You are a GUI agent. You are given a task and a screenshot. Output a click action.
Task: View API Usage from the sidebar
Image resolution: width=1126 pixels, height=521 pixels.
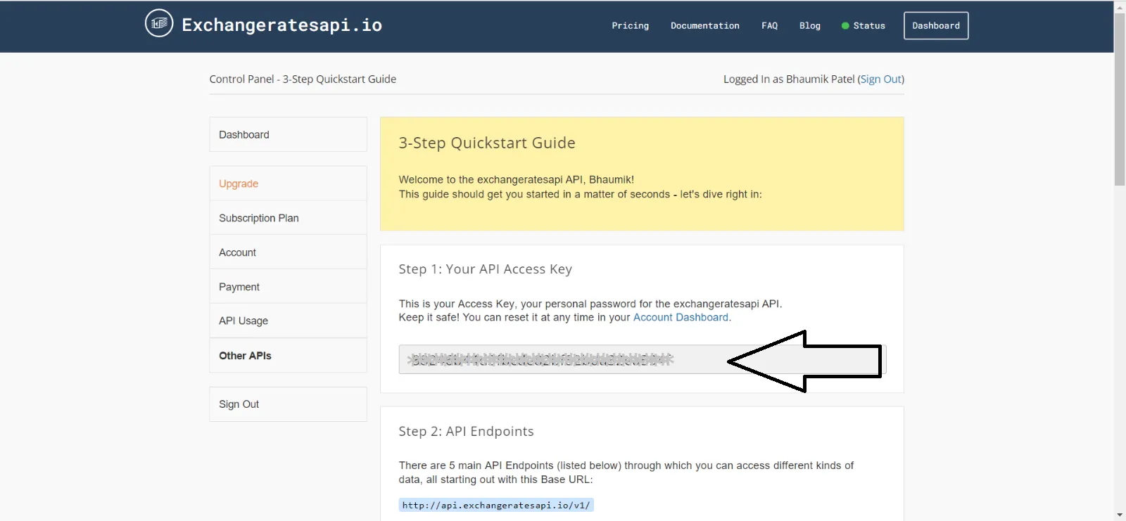coord(288,321)
